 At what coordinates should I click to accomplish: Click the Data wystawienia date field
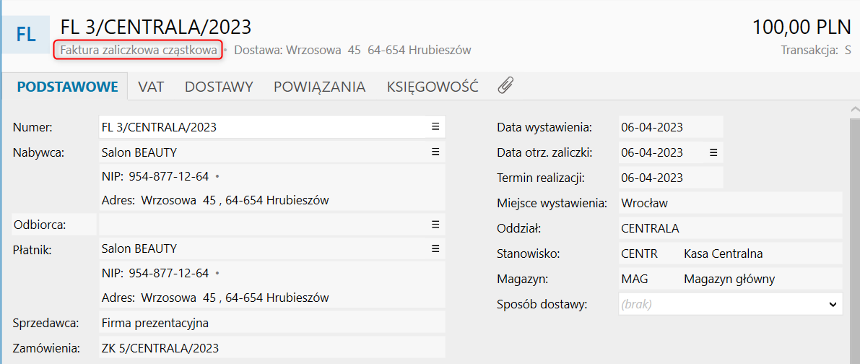pos(669,127)
